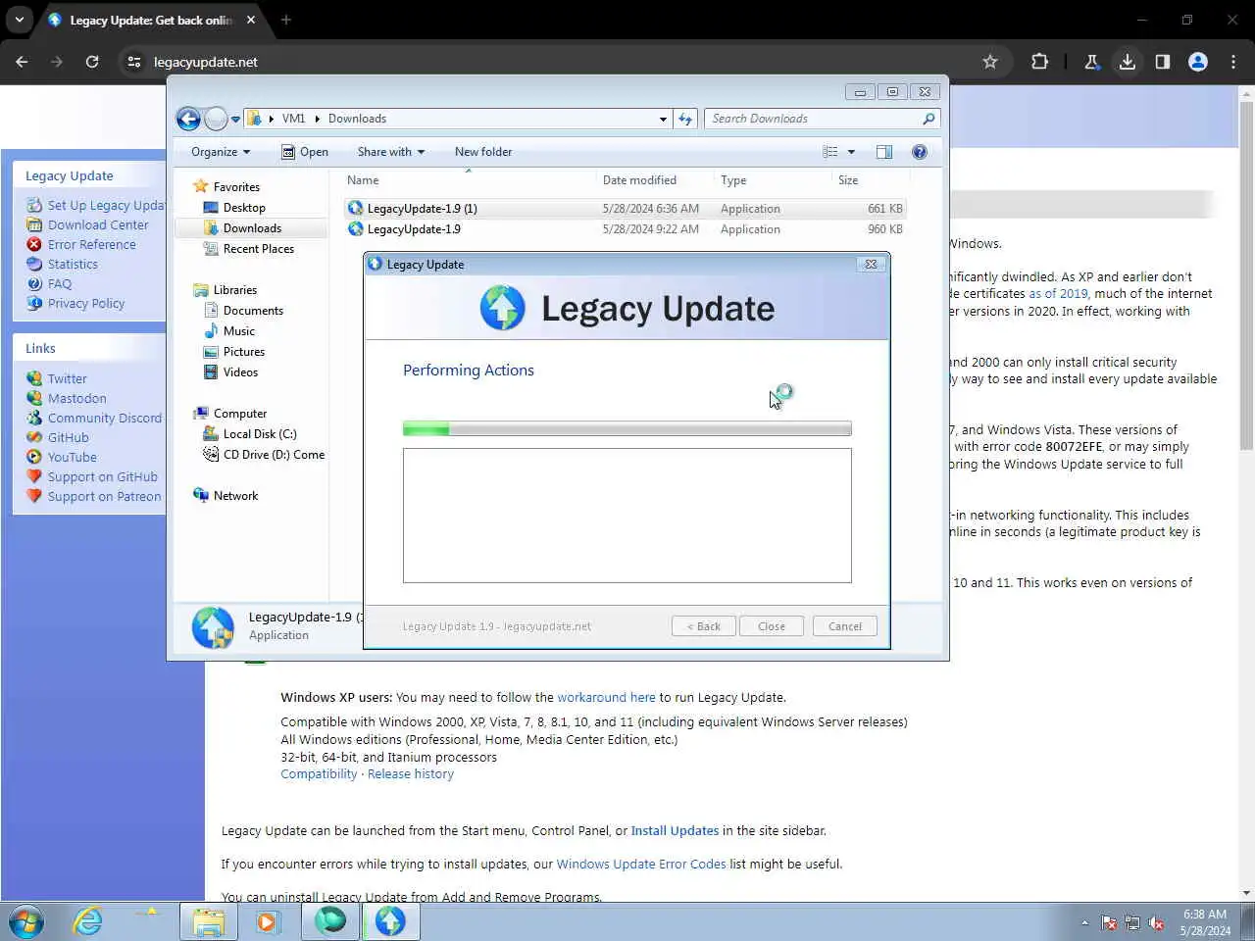Open a new Chrome tab
1255x941 pixels.
pyautogui.click(x=286, y=20)
